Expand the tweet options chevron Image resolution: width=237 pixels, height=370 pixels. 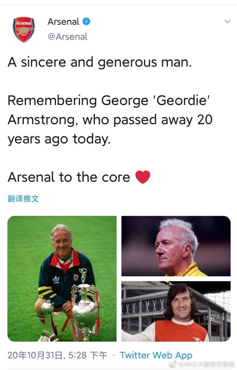tap(227, 22)
